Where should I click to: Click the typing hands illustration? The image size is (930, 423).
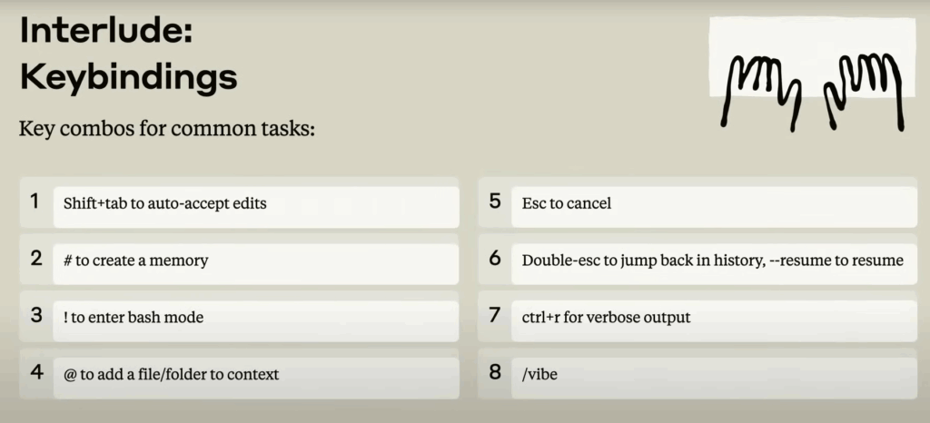tap(813, 74)
